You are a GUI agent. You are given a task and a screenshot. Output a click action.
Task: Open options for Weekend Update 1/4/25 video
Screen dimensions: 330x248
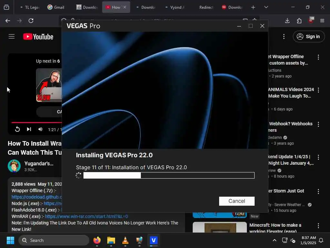(318, 157)
